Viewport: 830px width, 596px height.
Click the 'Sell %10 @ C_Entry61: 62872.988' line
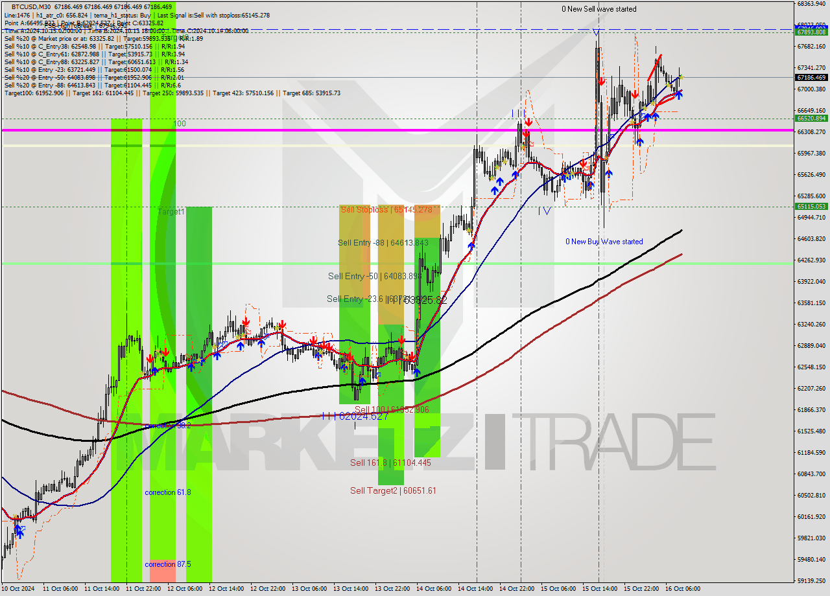point(95,54)
